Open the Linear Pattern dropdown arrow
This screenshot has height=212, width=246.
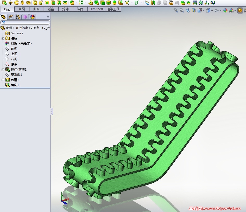(86, 3)
